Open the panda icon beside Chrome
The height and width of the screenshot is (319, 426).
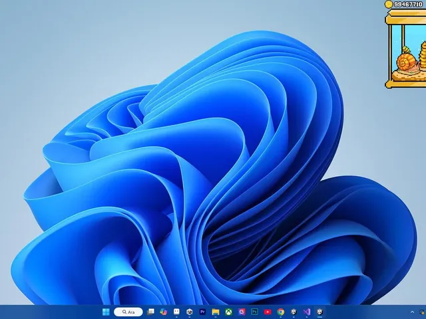point(294,312)
